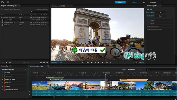Select the Marker Inspector tab
Viewport: 177px width, 100px height.
pos(152,6)
